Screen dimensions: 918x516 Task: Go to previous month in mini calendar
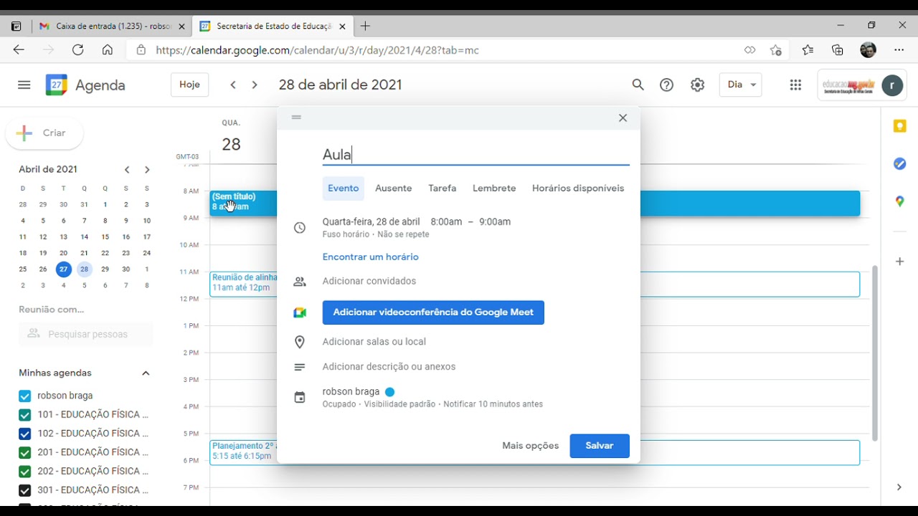127,170
